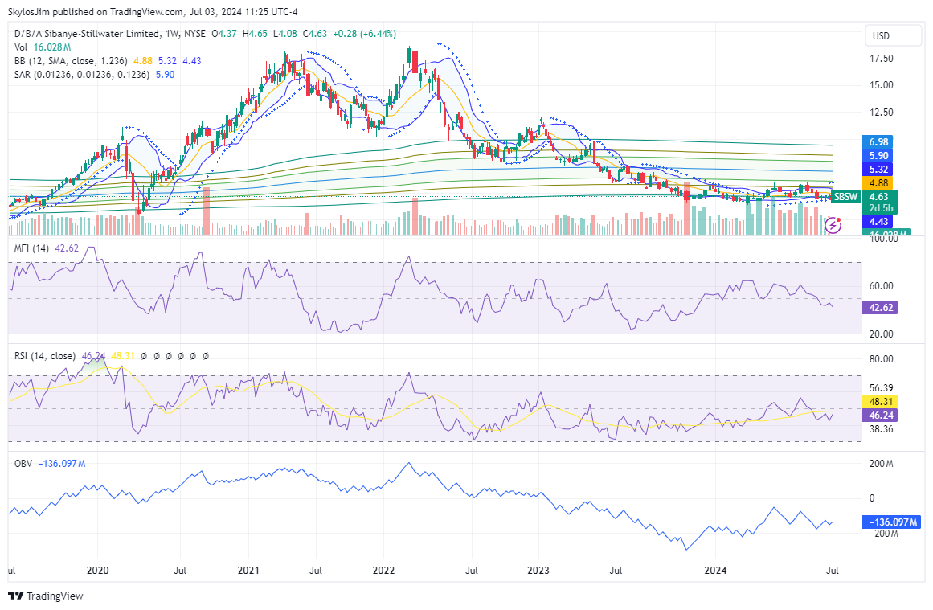Click the Vol 16.028M legend
This screenshot has height=610, width=933.
tap(43, 47)
